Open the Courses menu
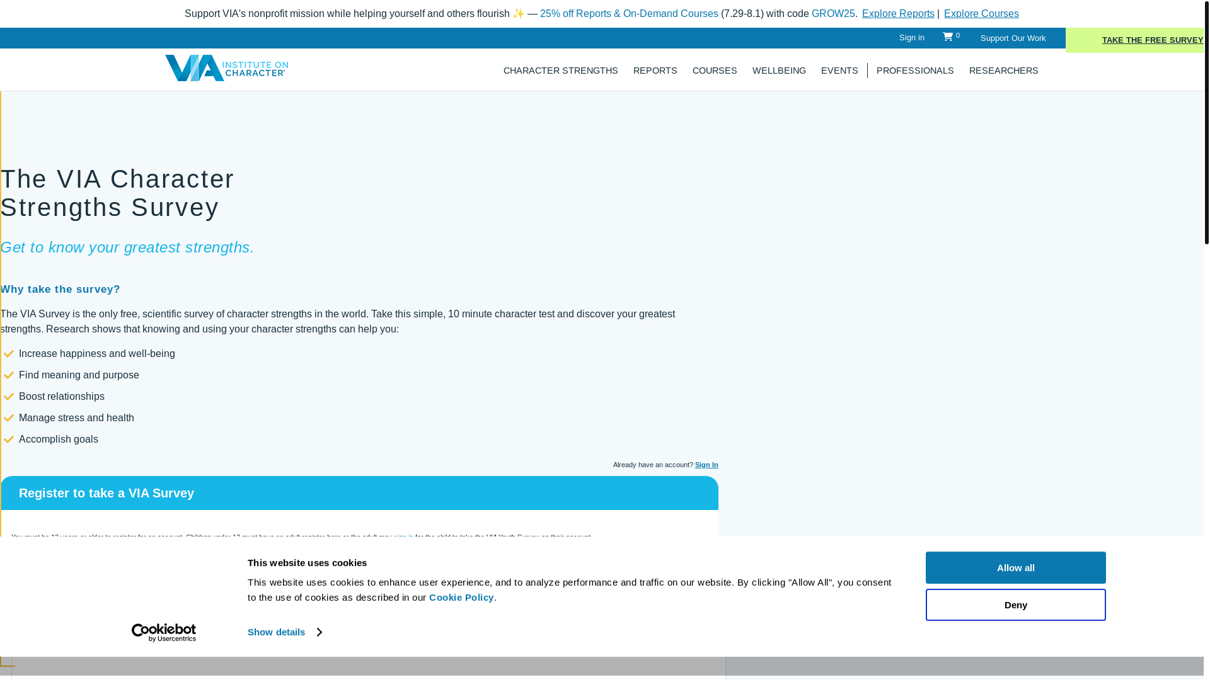 [x=714, y=71]
